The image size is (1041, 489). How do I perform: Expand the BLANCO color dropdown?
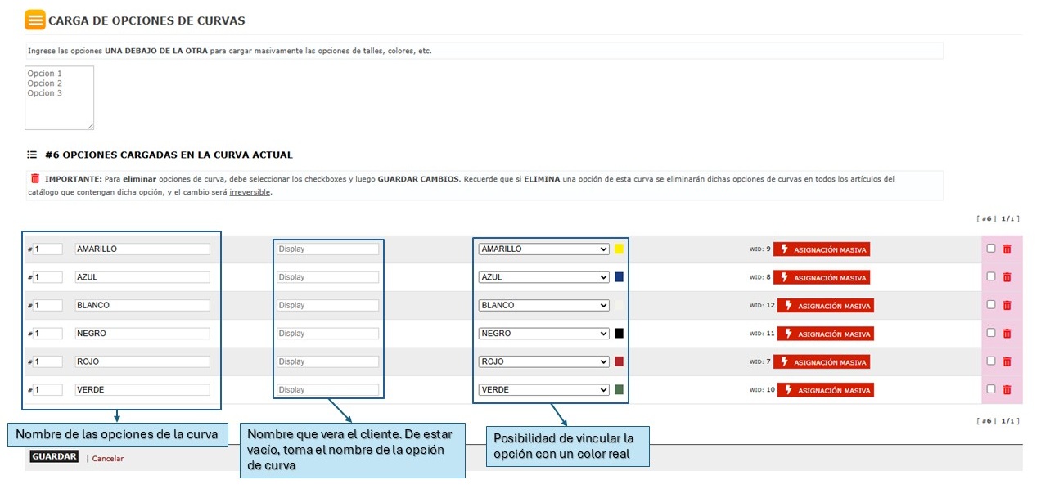[543, 305]
